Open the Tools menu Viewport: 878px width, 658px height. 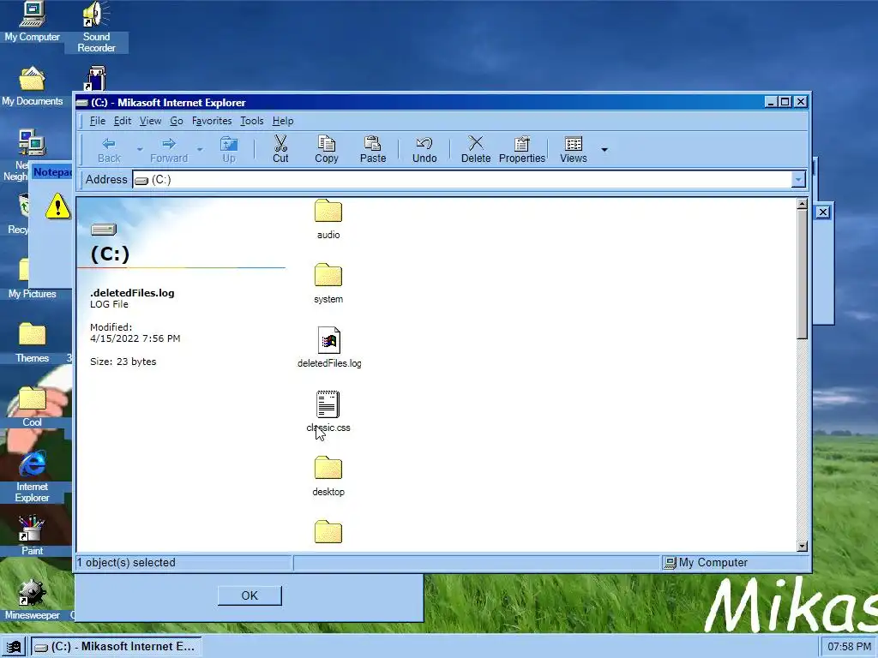(x=251, y=121)
